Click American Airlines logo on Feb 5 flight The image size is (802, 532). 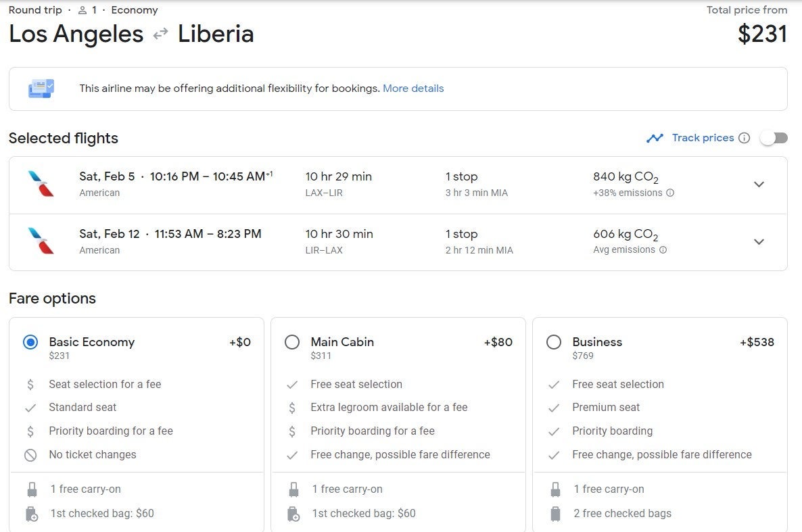(x=41, y=184)
